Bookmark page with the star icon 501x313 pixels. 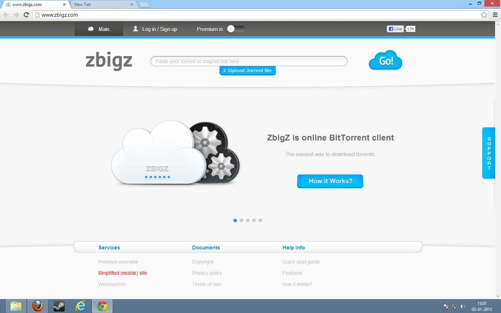(x=484, y=15)
